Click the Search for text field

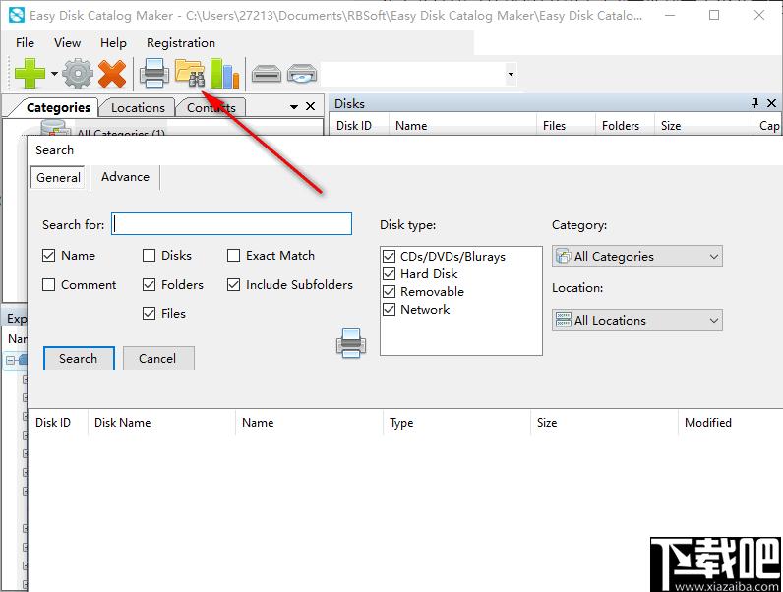click(x=231, y=224)
